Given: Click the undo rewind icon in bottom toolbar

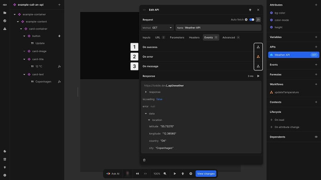Looking at the screenshot, I should pyautogui.click(x=137, y=174).
